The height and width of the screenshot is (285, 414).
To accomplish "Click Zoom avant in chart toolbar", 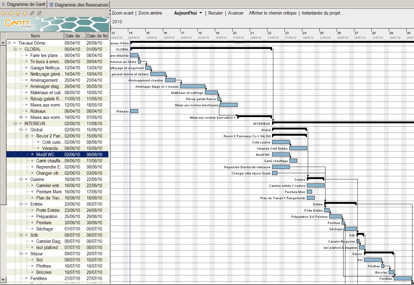I will pos(122,13).
